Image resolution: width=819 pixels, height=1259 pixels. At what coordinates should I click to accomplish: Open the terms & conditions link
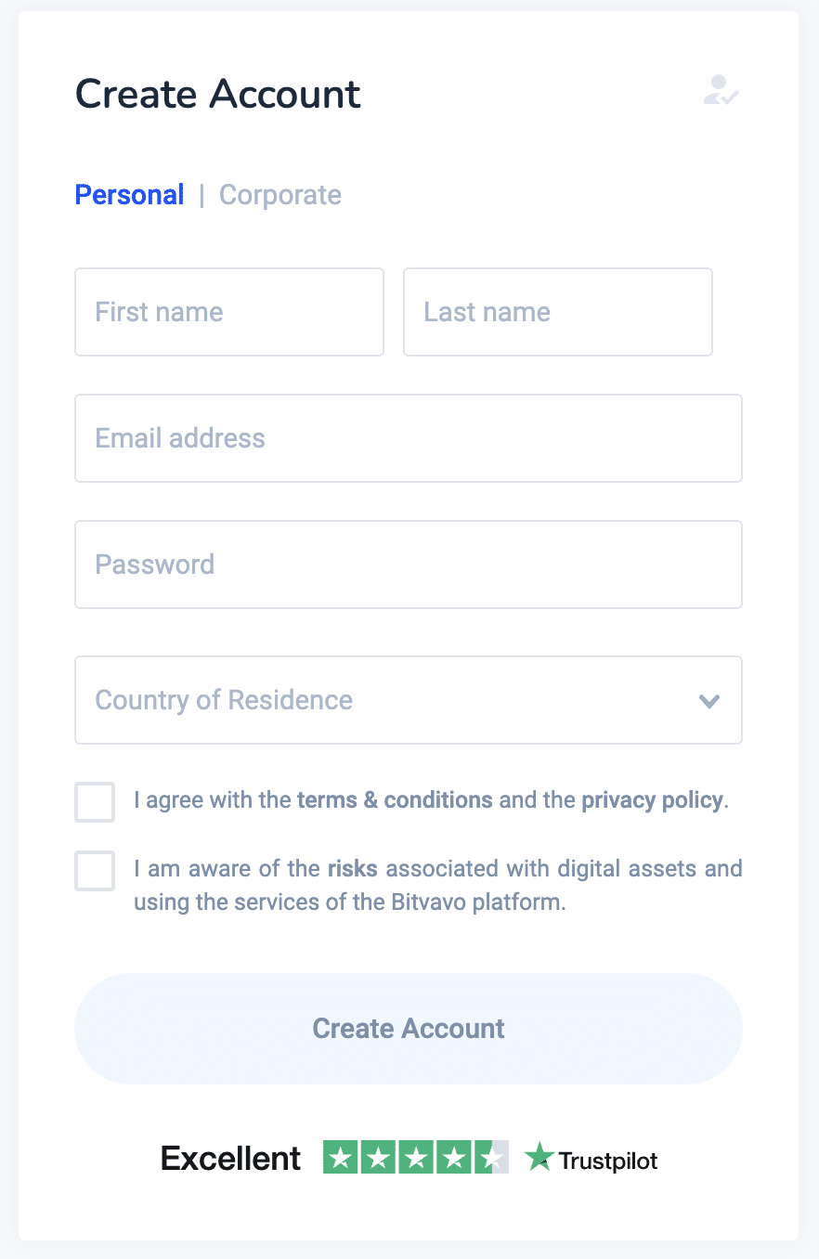click(395, 800)
